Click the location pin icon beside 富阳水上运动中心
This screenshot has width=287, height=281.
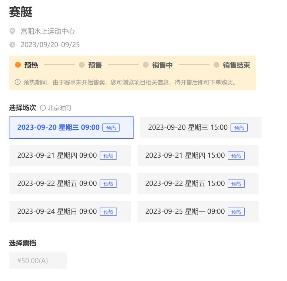[x=12, y=31]
